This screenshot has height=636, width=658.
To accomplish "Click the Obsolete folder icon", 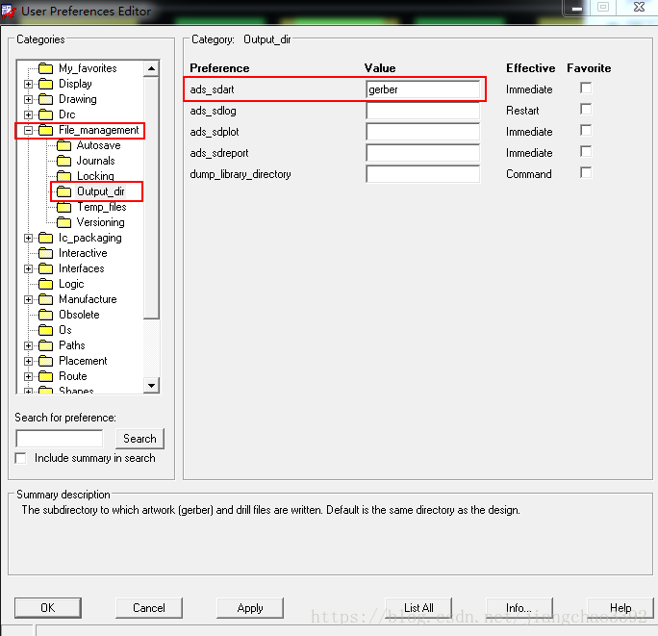I will click(x=46, y=315).
